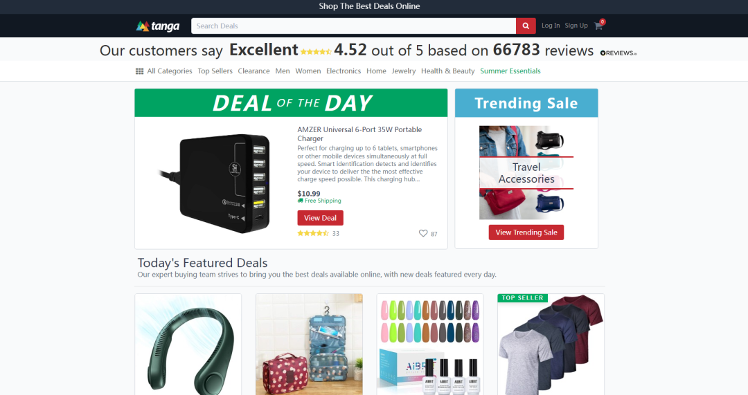Click the red search magnifier button

coord(526,26)
